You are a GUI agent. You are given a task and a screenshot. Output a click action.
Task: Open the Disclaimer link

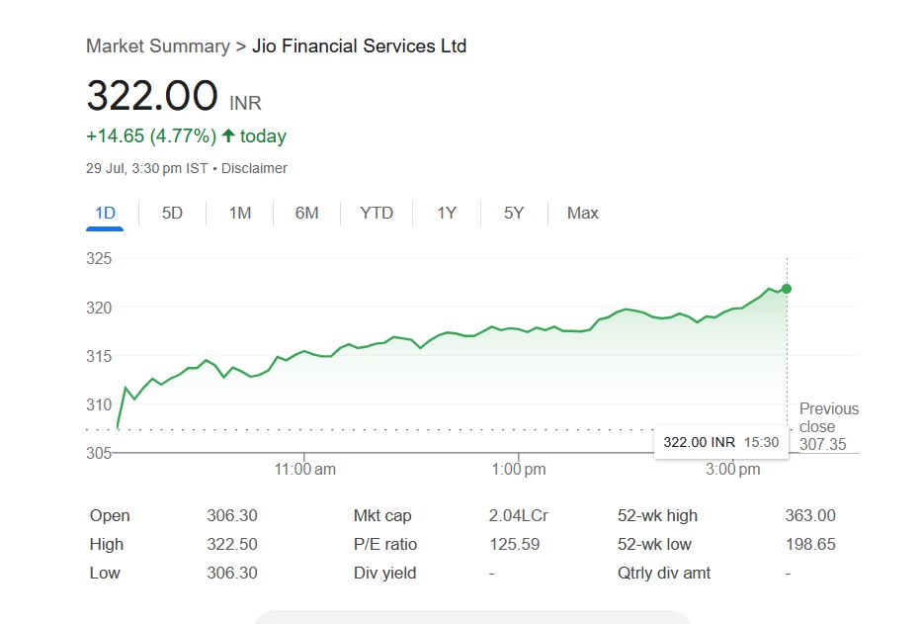[254, 168]
